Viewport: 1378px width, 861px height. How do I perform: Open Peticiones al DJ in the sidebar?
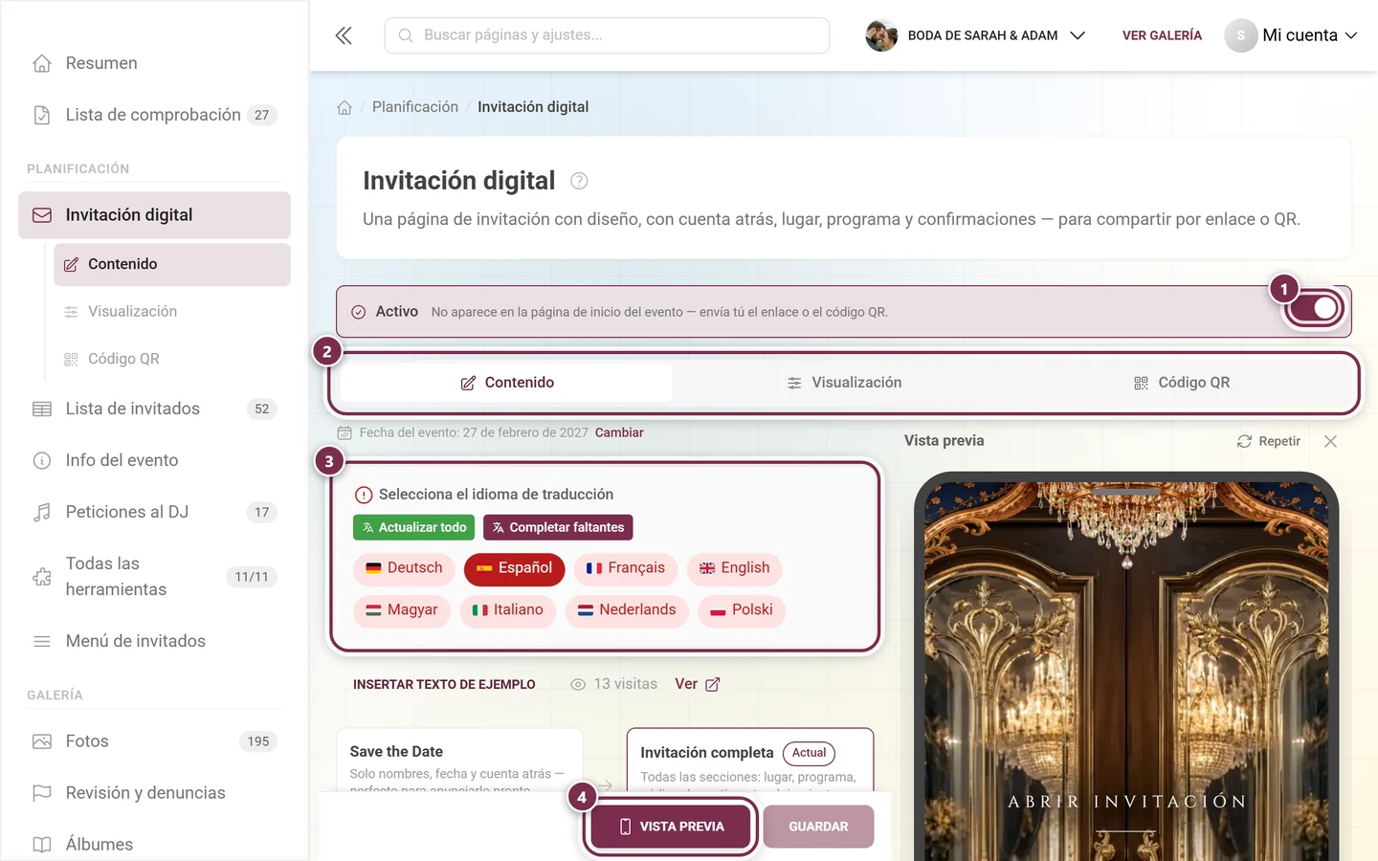pyautogui.click(x=154, y=512)
